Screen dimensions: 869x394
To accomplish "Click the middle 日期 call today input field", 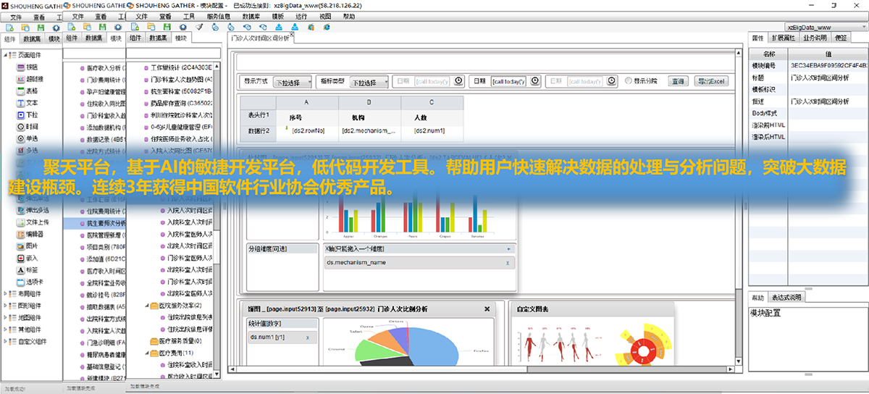I will 509,81.
